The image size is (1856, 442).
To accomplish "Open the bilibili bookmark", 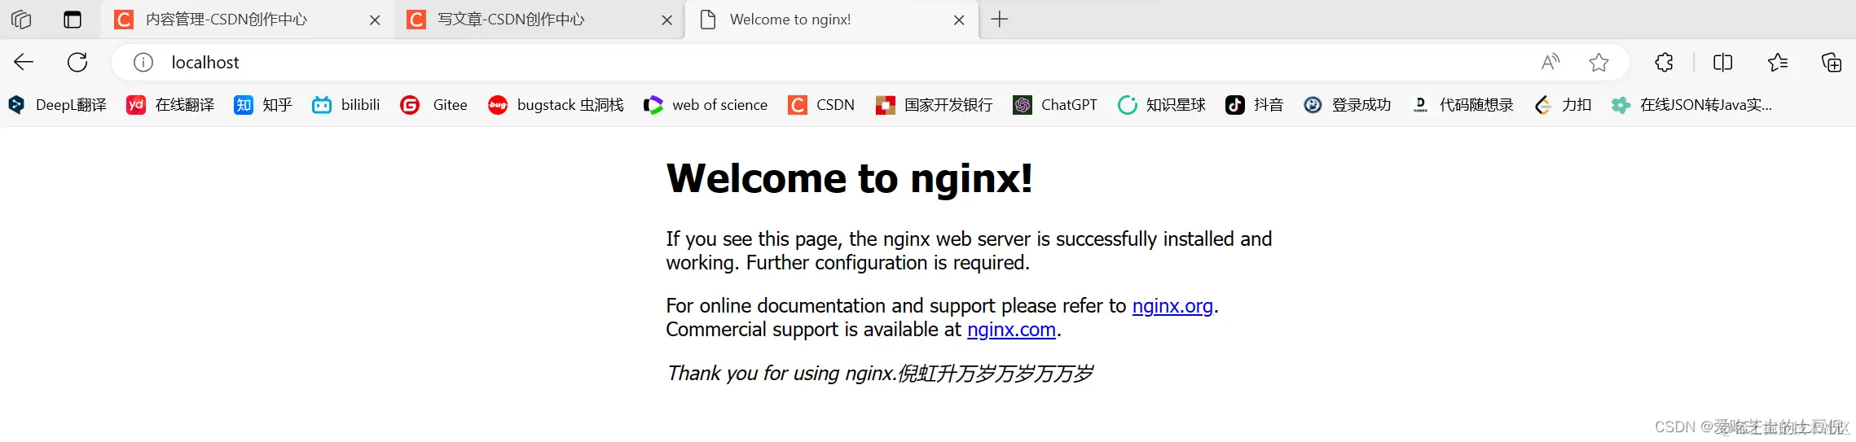I will click(x=346, y=105).
